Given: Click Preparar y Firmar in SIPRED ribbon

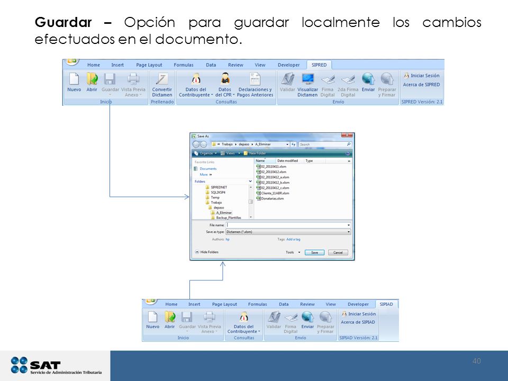Looking at the screenshot, I should [387, 84].
